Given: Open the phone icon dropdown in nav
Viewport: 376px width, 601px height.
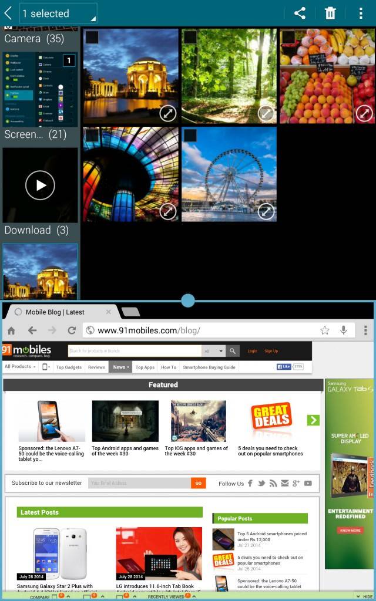Looking at the screenshot, I should point(46,367).
